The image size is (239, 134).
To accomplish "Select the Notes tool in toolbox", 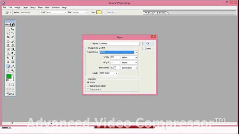I will 8,66.
